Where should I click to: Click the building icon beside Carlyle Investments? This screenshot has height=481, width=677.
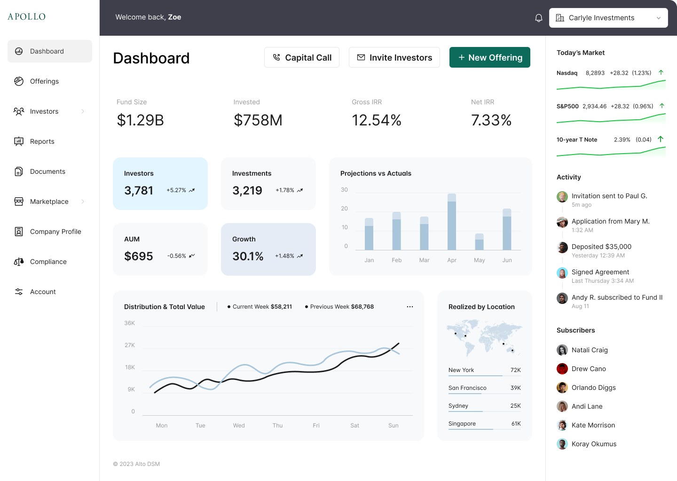[560, 18]
